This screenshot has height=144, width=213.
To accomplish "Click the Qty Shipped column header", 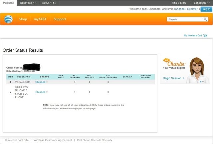I will coord(90,76).
